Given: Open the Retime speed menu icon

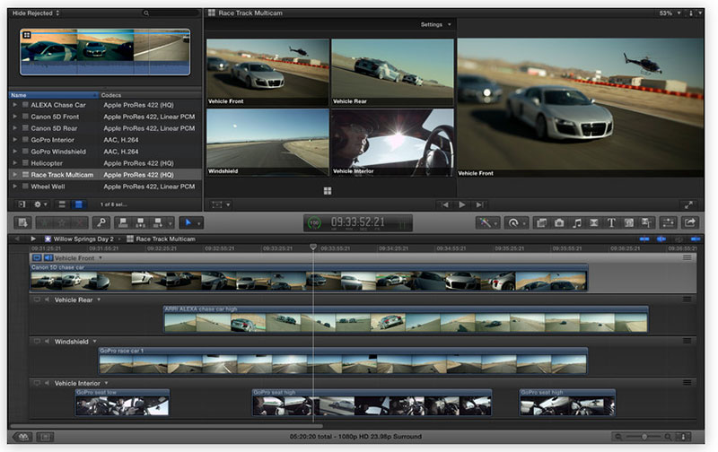Looking at the screenshot, I should [514, 222].
